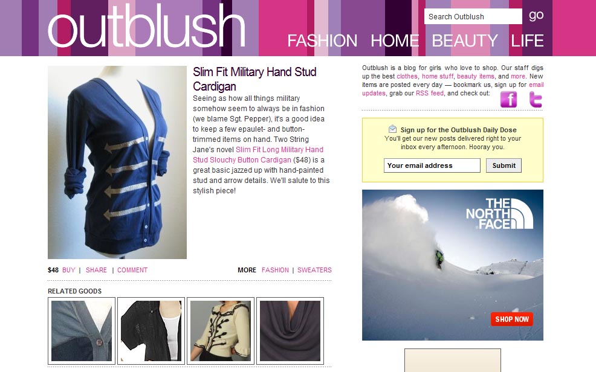Follow the RSS feed link
This screenshot has width=596, height=372.
pyautogui.click(x=430, y=93)
